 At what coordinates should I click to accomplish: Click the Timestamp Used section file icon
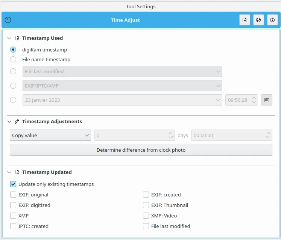17,38
